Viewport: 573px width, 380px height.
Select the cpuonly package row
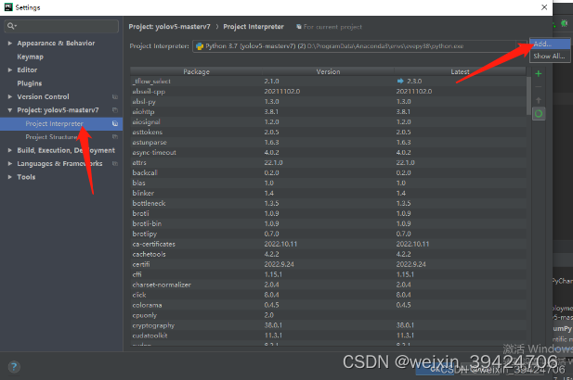(x=328, y=315)
